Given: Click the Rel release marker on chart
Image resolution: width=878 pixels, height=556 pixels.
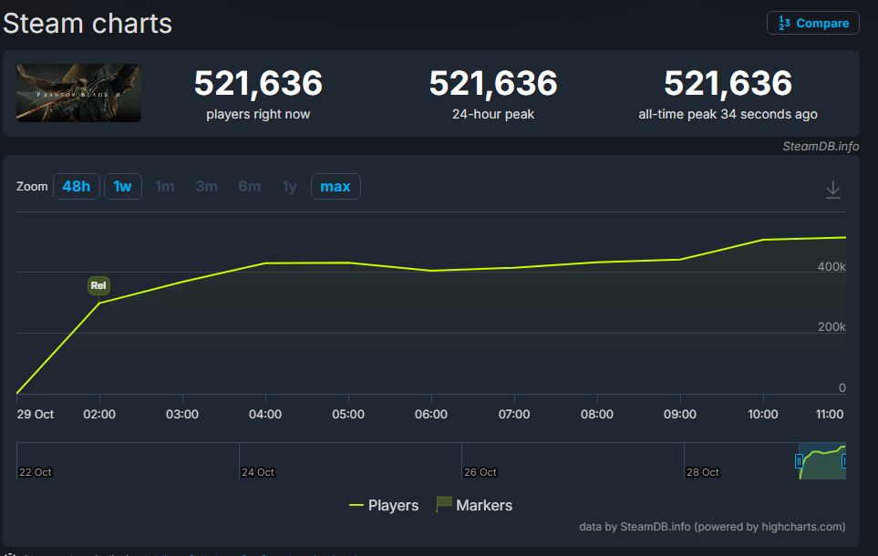Looking at the screenshot, I should click(x=98, y=285).
